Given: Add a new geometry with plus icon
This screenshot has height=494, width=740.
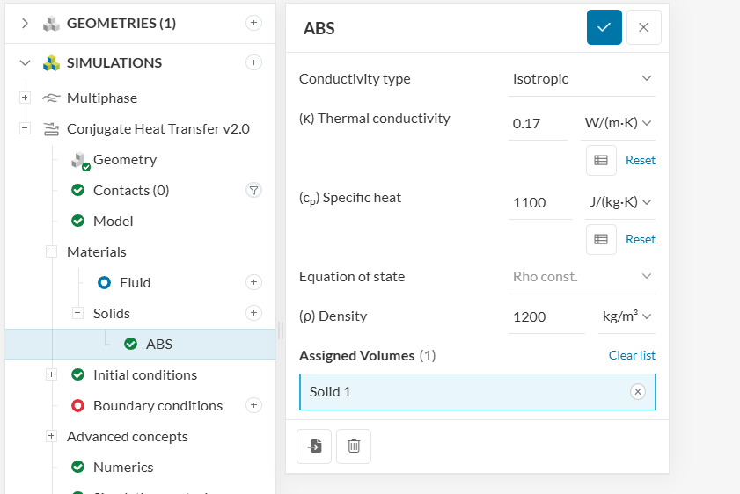Looking at the screenshot, I should point(254,23).
